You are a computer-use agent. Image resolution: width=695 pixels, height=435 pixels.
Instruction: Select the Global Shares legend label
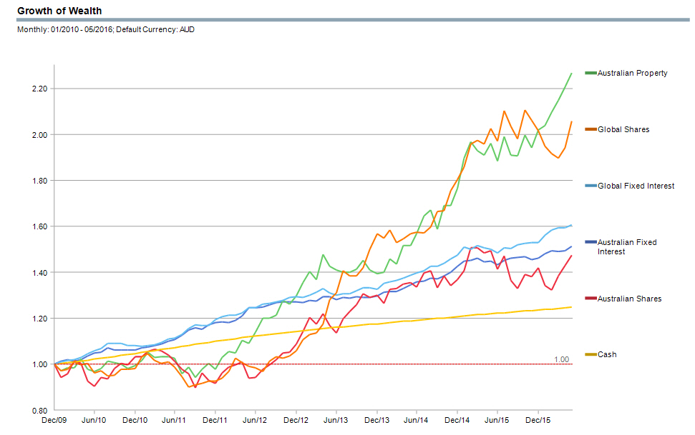pos(623,129)
